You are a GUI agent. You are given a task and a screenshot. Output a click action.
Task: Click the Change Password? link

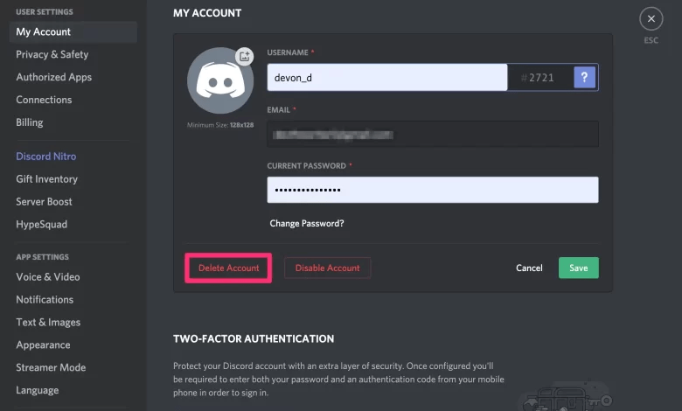point(307,223)
